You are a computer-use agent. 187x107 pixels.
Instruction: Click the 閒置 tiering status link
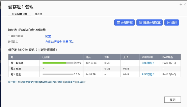[48, 36]
